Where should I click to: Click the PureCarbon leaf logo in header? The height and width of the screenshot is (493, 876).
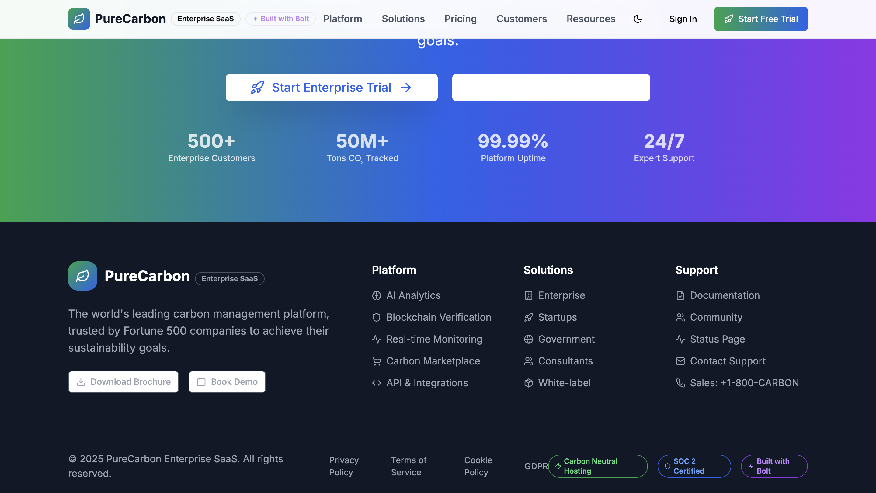click(79, 19)
